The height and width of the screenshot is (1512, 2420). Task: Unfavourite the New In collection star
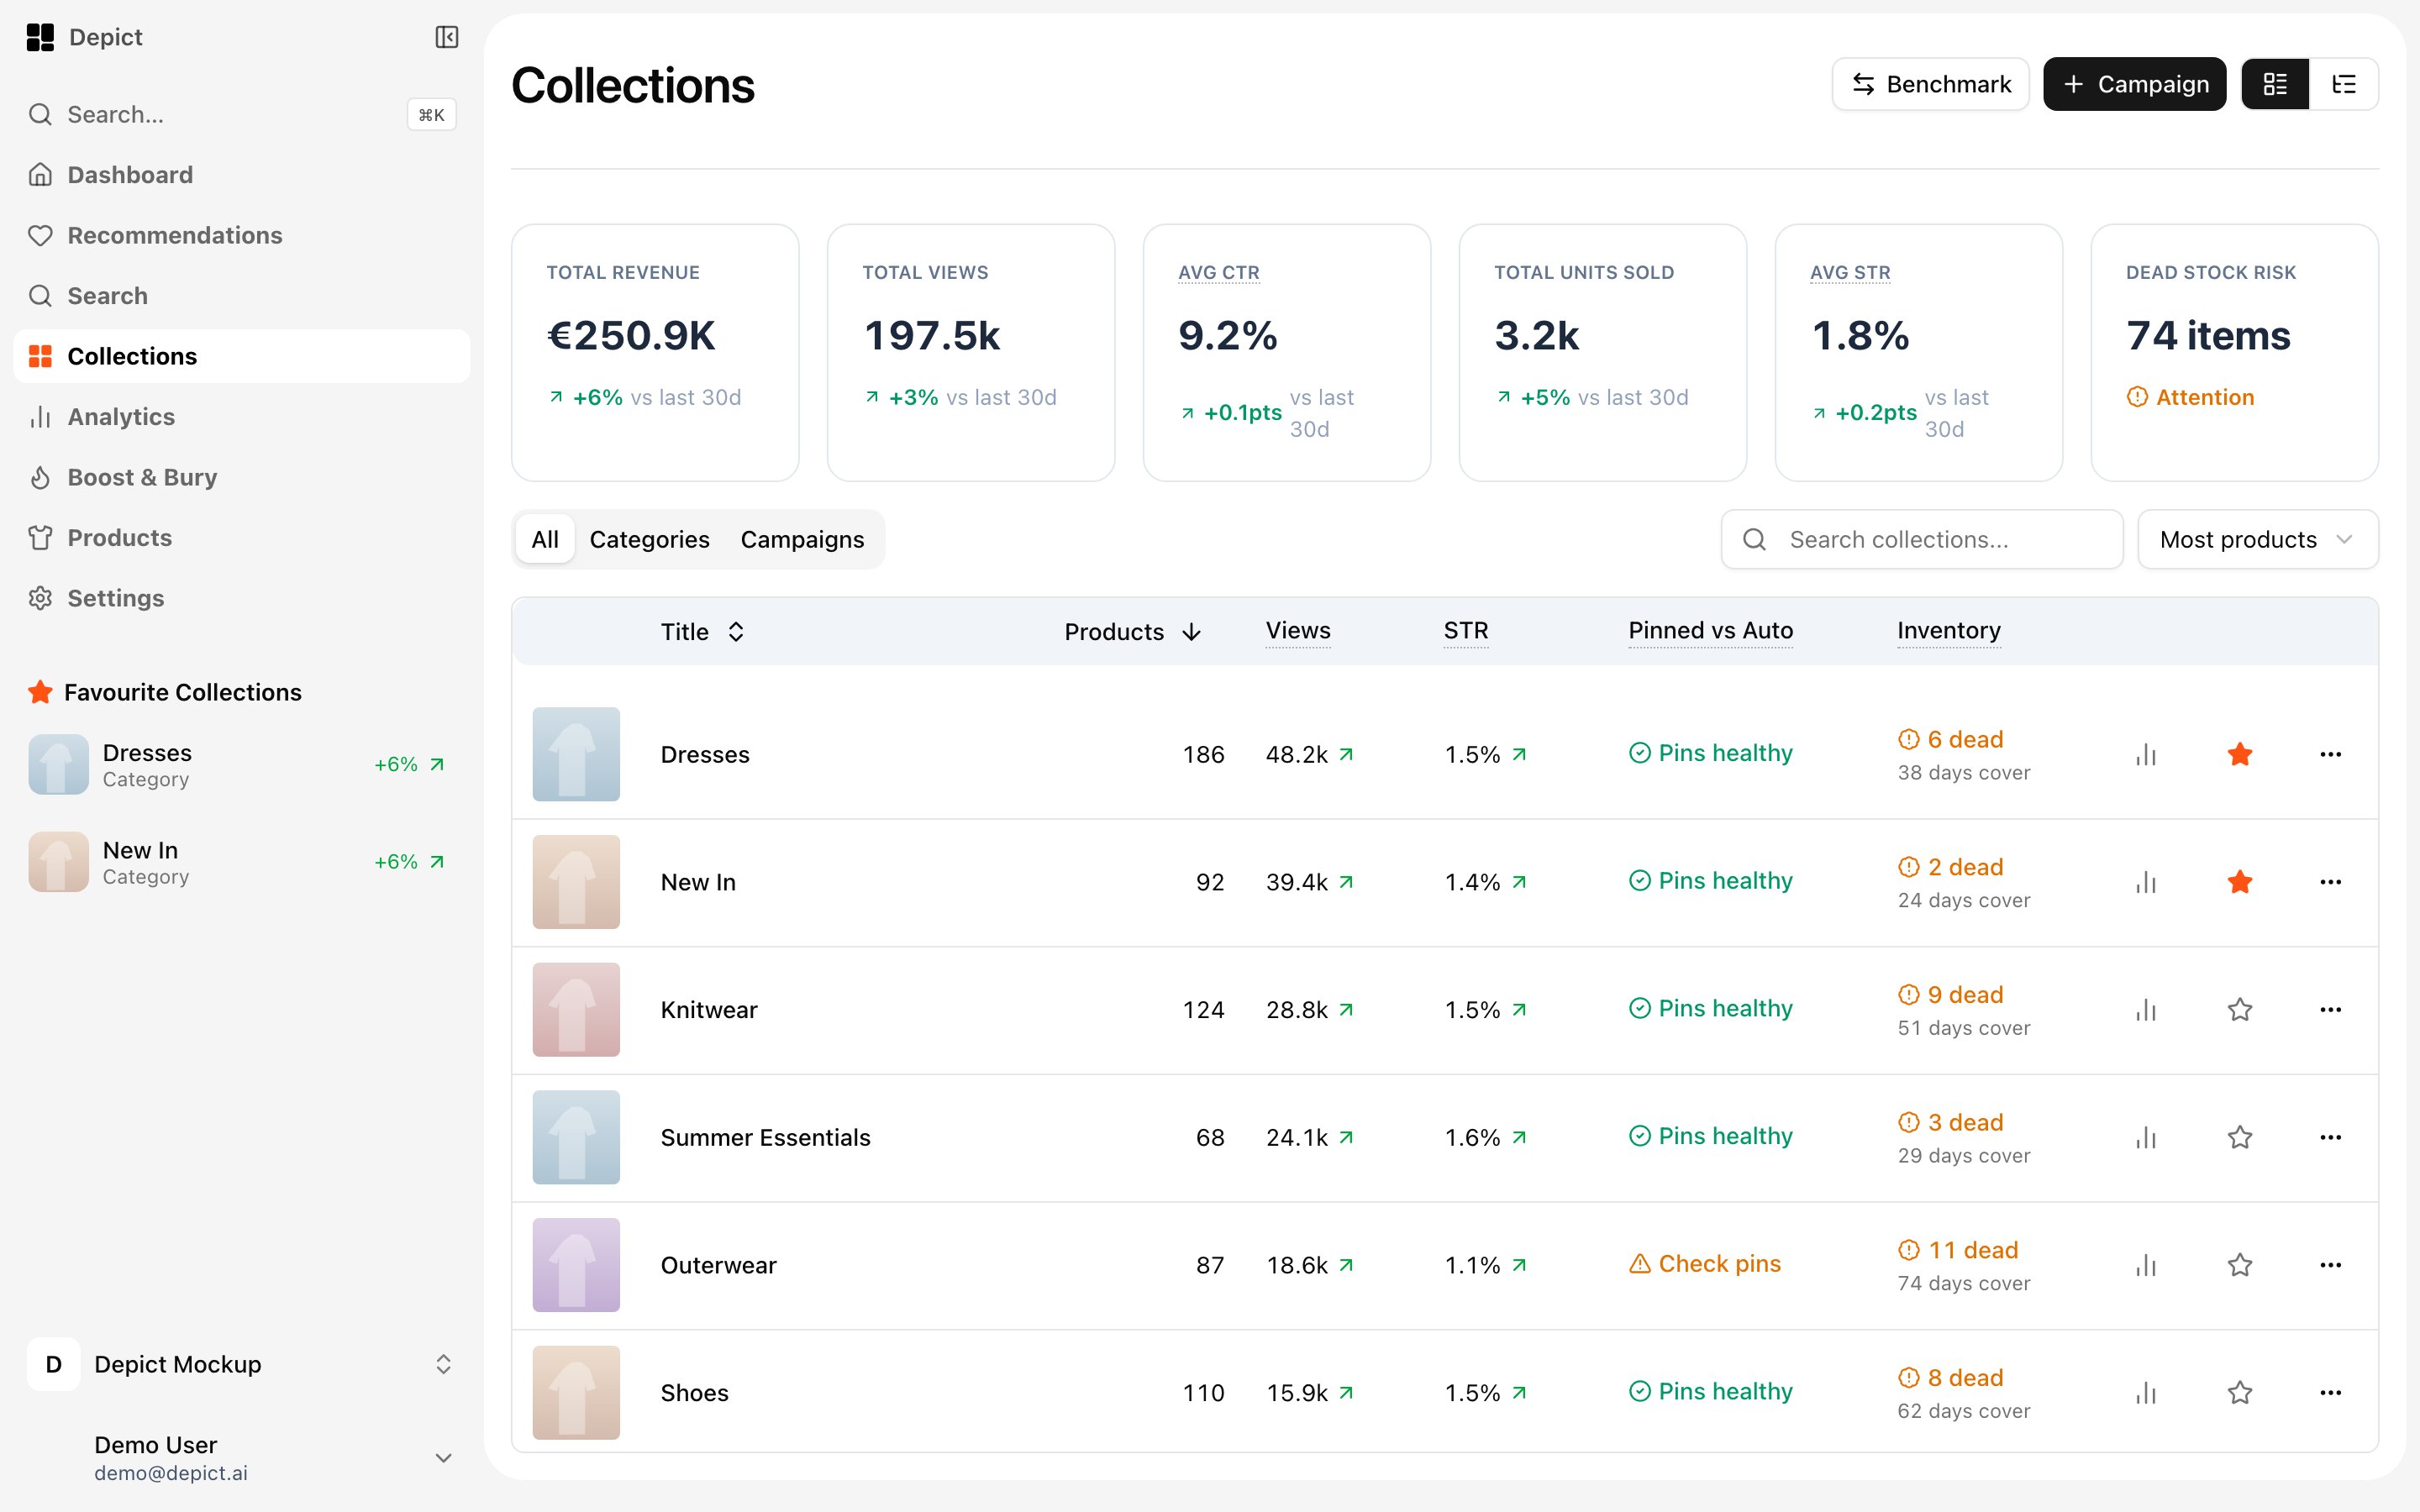(2240, 882)
